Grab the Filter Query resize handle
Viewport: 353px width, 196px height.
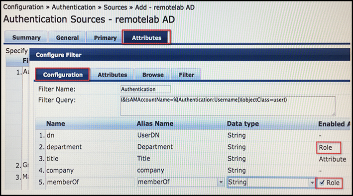tap(333, 114)
